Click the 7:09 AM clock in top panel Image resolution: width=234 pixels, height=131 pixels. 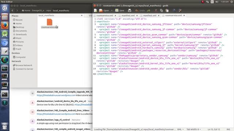[x=224, y=2]
